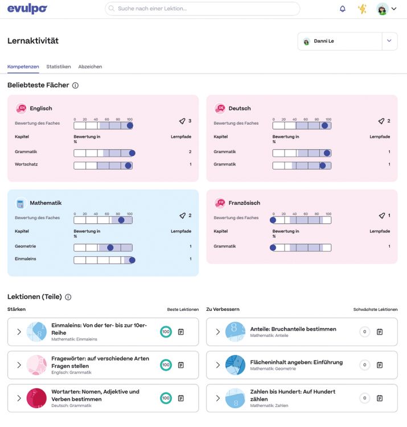Click info icon beside Beliebteste Fächer

tap(75, 85)
